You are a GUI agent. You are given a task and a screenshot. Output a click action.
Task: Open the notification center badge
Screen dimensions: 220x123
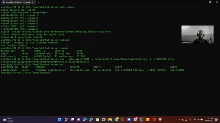tap(216, 120)
